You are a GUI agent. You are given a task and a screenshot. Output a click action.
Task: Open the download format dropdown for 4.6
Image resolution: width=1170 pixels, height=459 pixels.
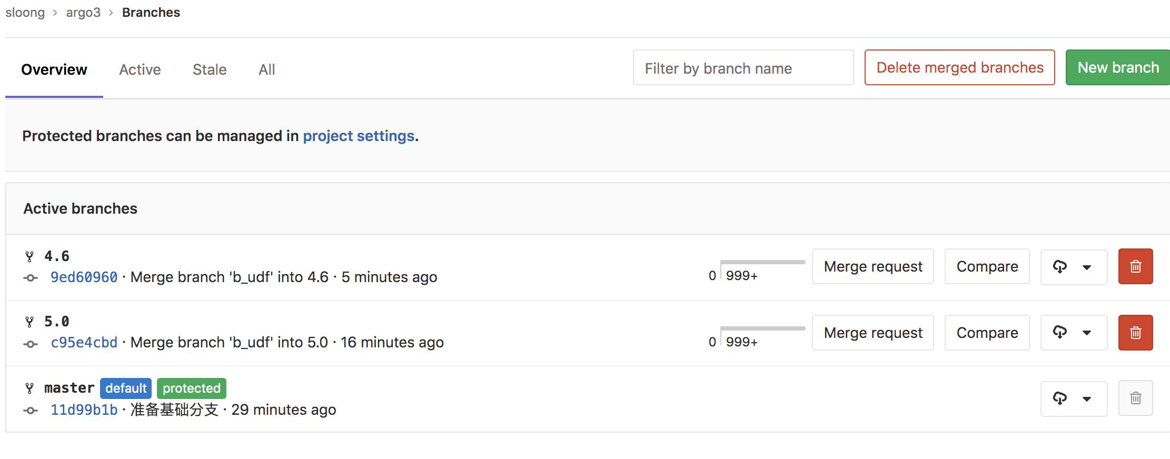click(1088, 266)
